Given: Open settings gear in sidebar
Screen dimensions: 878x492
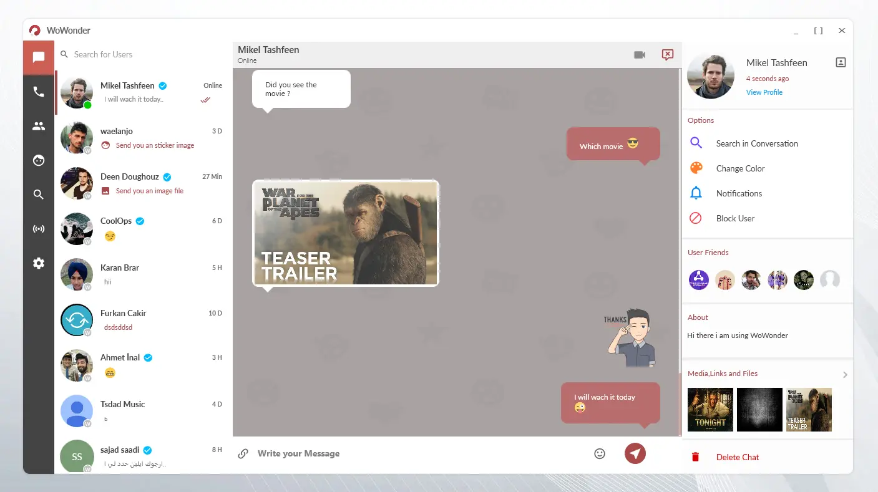Looking at the screenshot, I should click(39, 263).
